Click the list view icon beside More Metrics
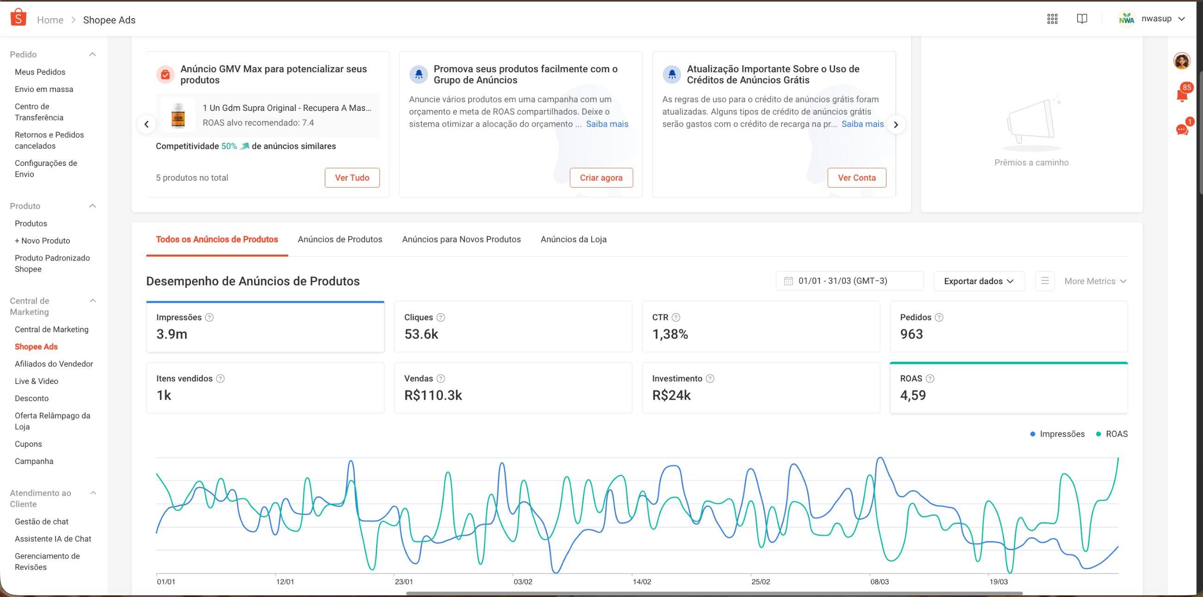The height and width of the screenshot is (597, 1203). [1045, 281]
